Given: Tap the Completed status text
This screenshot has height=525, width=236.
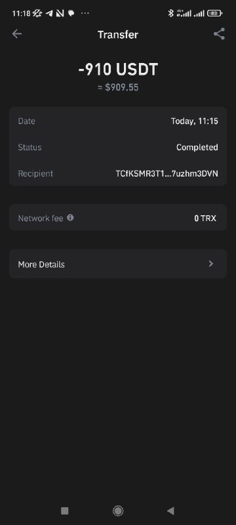Looking at the screenshot, I should click(x=197, y=147).
